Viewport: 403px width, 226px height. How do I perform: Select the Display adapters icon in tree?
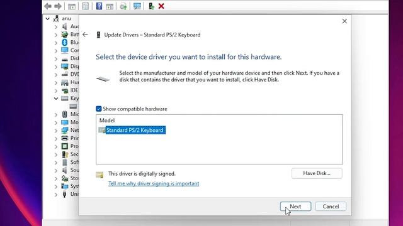coord(65,67)
